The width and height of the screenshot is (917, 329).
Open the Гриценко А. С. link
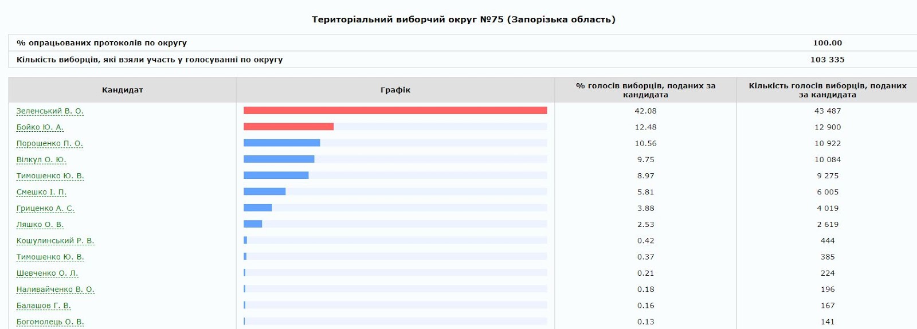(x=45, y=208)
